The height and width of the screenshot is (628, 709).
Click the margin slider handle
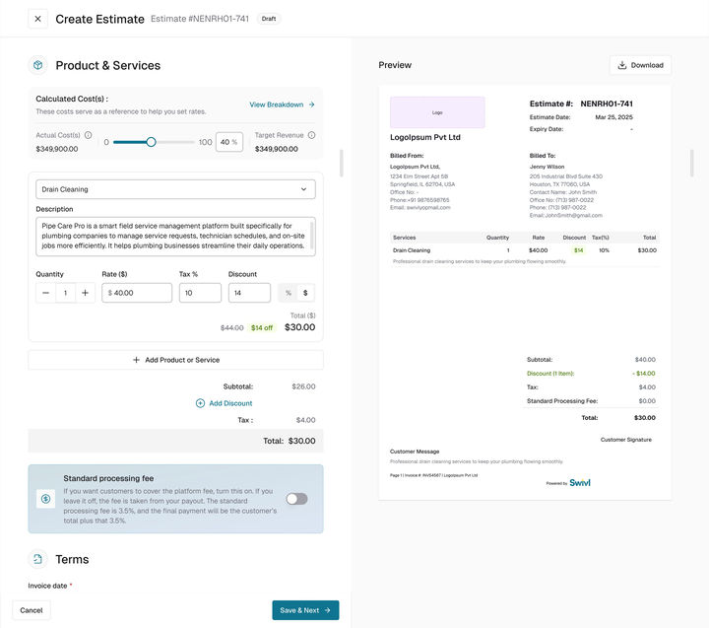151,142
